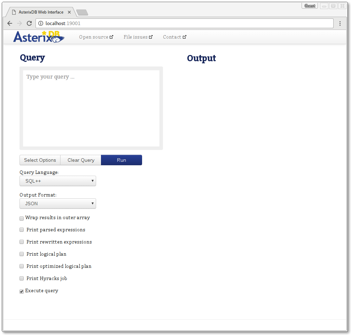Image resolution: width=351 pixels, height=335 pixels.
Task: Click the Clear Query button
Action: pyautogui.click(x=81, y=160)
